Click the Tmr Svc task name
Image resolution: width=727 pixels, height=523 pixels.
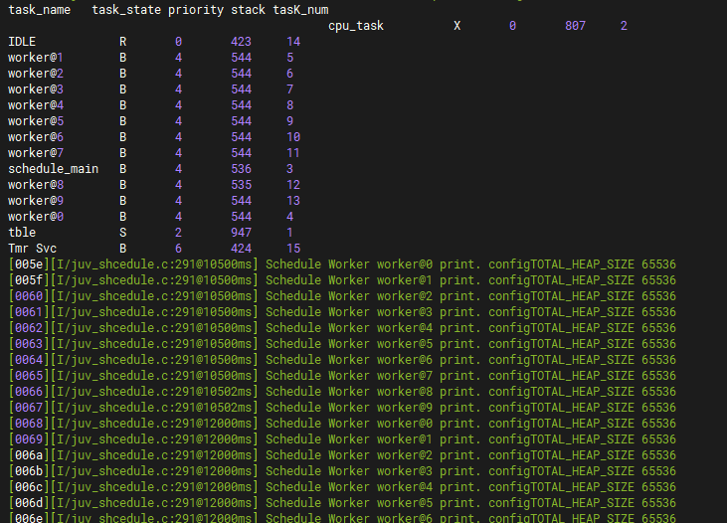pos(33,249)
